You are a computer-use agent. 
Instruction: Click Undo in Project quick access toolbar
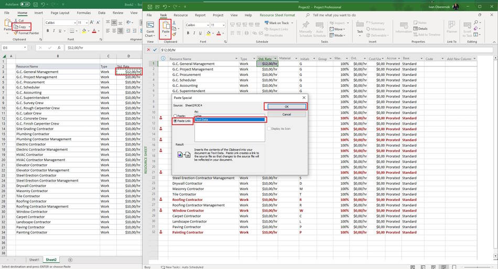point(165,7)
